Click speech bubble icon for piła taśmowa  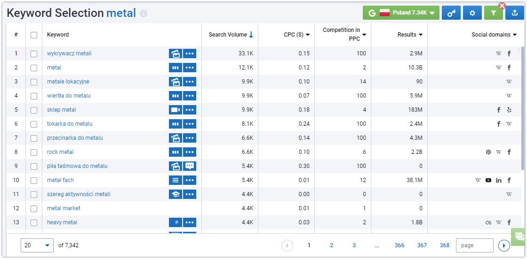[190, 166]
